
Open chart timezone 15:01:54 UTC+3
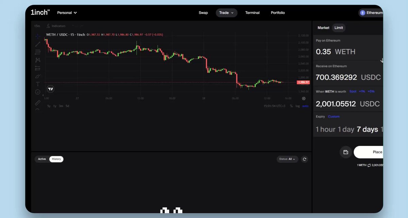(x=274, y=106)
